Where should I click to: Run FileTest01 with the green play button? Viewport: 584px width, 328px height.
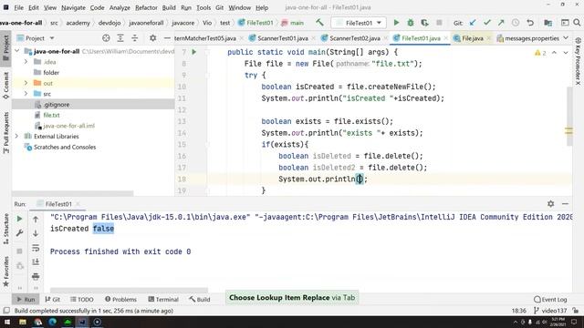396,23
